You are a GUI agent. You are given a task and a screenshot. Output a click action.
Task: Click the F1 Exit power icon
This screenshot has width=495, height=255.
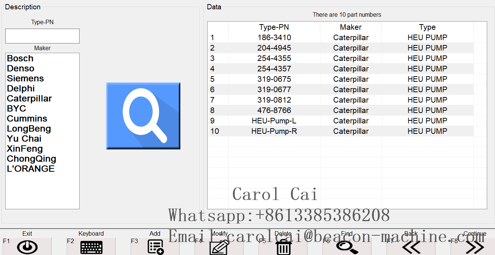28,247
